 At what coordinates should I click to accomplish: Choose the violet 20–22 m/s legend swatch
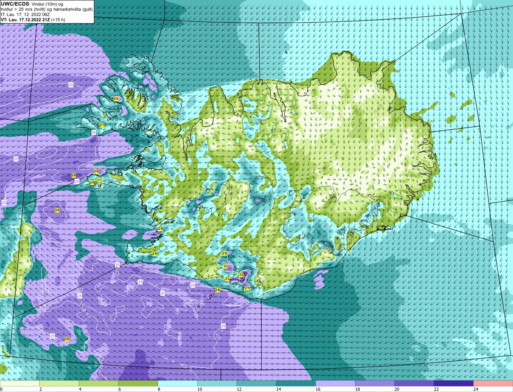(415, 384)
